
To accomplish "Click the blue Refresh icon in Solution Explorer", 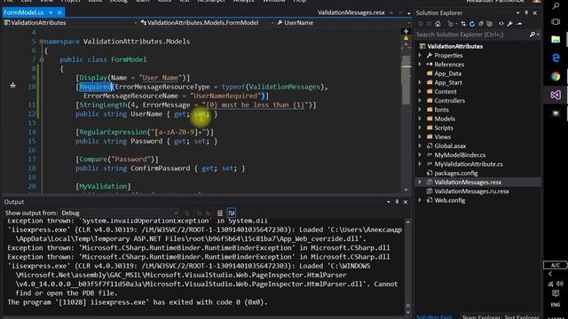I will (x=472, y=24).
